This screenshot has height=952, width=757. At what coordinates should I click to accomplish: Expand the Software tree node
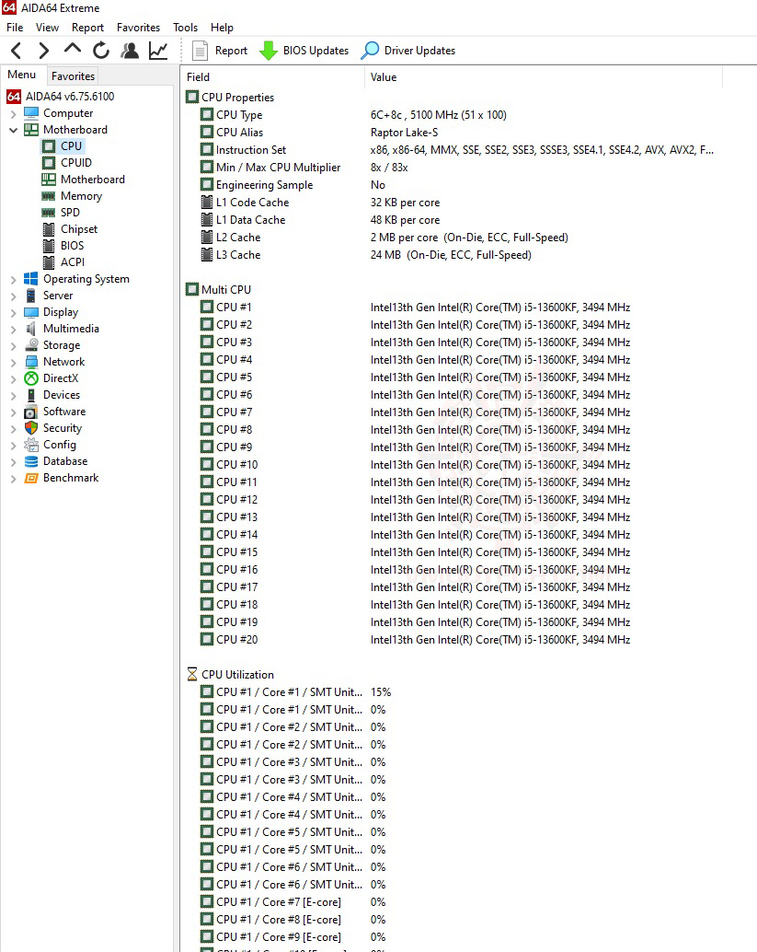pyautogui.click(x=14, y=412)
